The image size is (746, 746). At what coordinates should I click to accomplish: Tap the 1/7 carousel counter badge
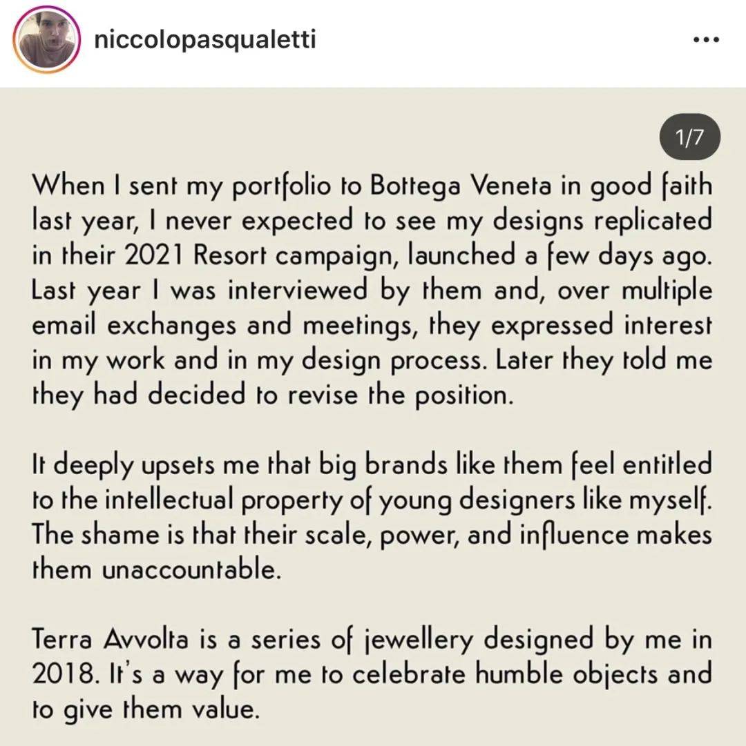[689, 137]
